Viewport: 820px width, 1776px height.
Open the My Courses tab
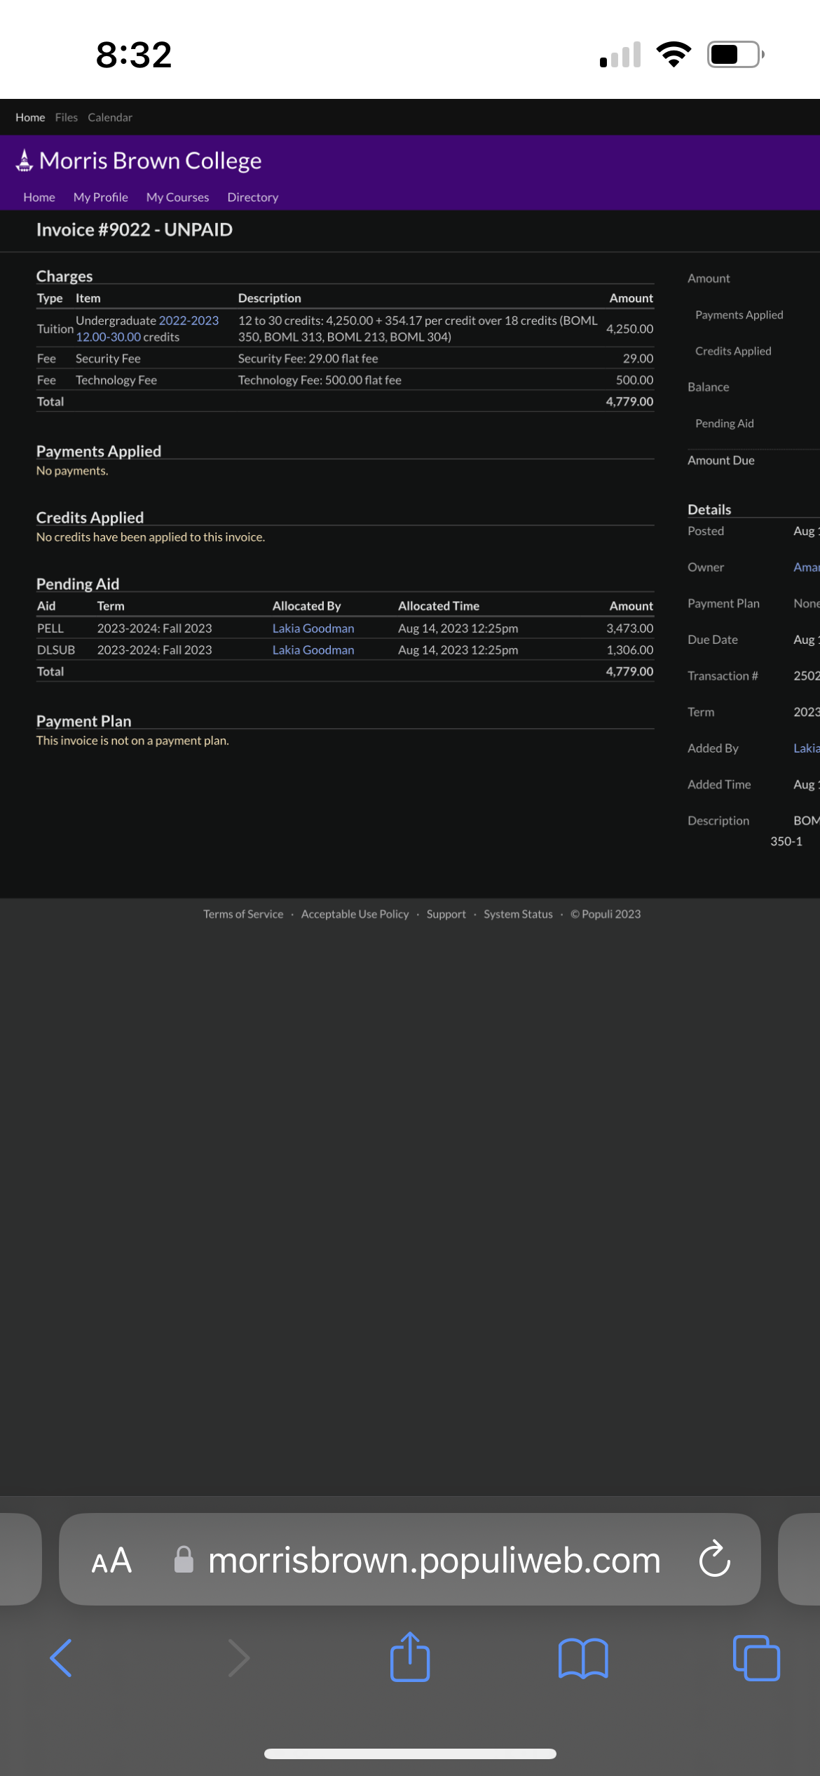[x=178, y=197]
